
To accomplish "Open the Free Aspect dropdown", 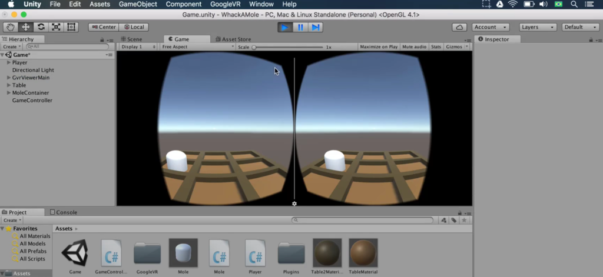I will coord(198,47).
